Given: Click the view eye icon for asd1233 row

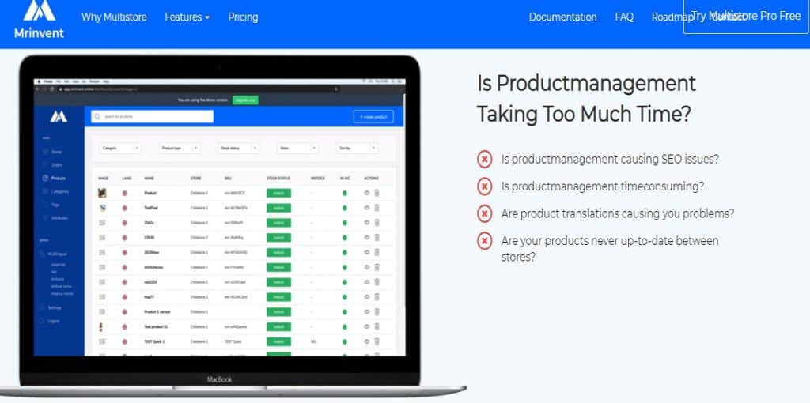Looking at the screenshot, I should pos(367,282).
